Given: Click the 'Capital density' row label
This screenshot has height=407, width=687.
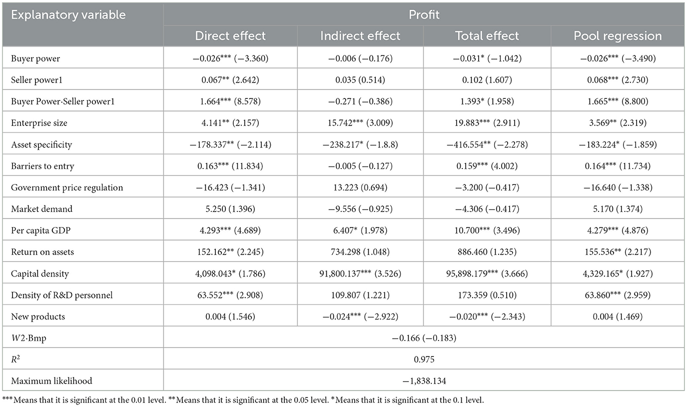Looking at the screenshot, I should pos(40,273).
